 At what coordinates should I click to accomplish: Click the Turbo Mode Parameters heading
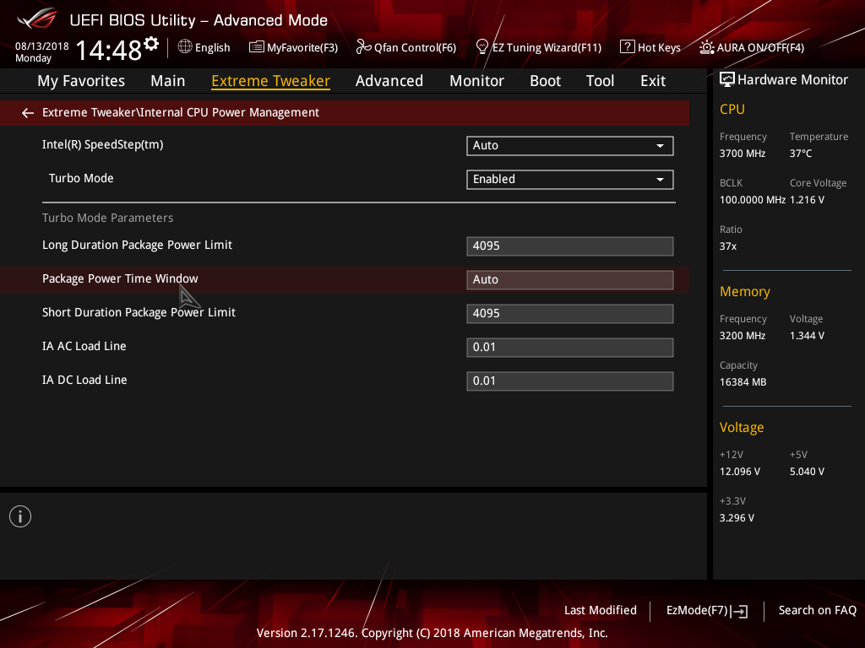pos(107,218)
